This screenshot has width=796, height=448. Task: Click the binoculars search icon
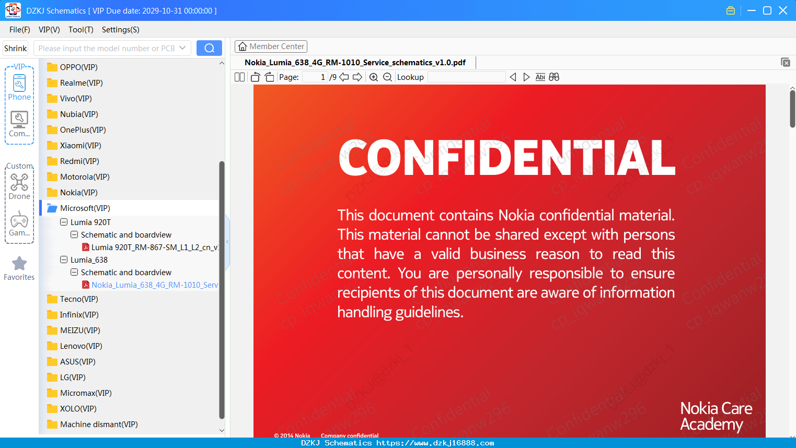tap(554, 77)
